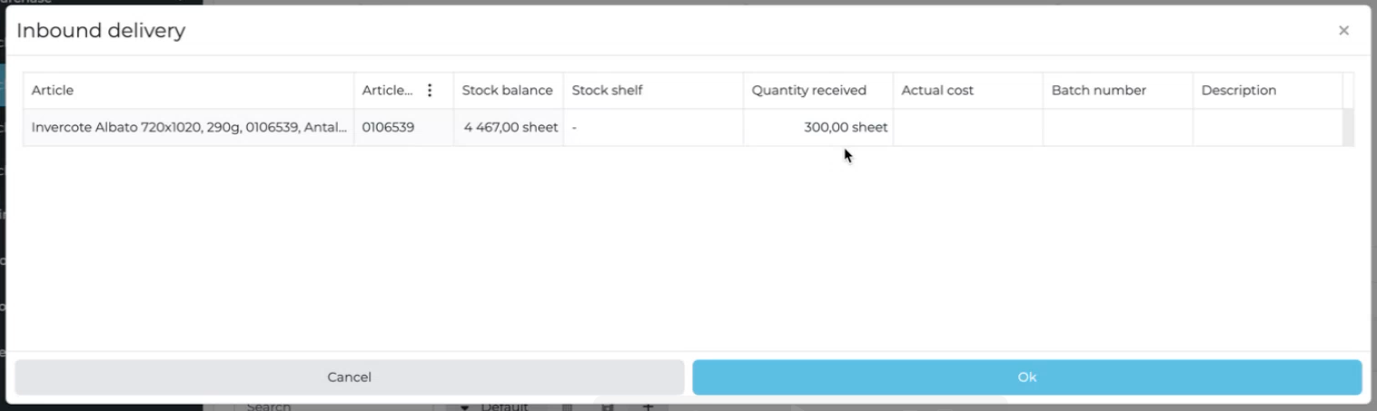Click the 4 467,00 sheet stock balance cell
Screen dimensions: 1377x411
(x=510, y=128)
